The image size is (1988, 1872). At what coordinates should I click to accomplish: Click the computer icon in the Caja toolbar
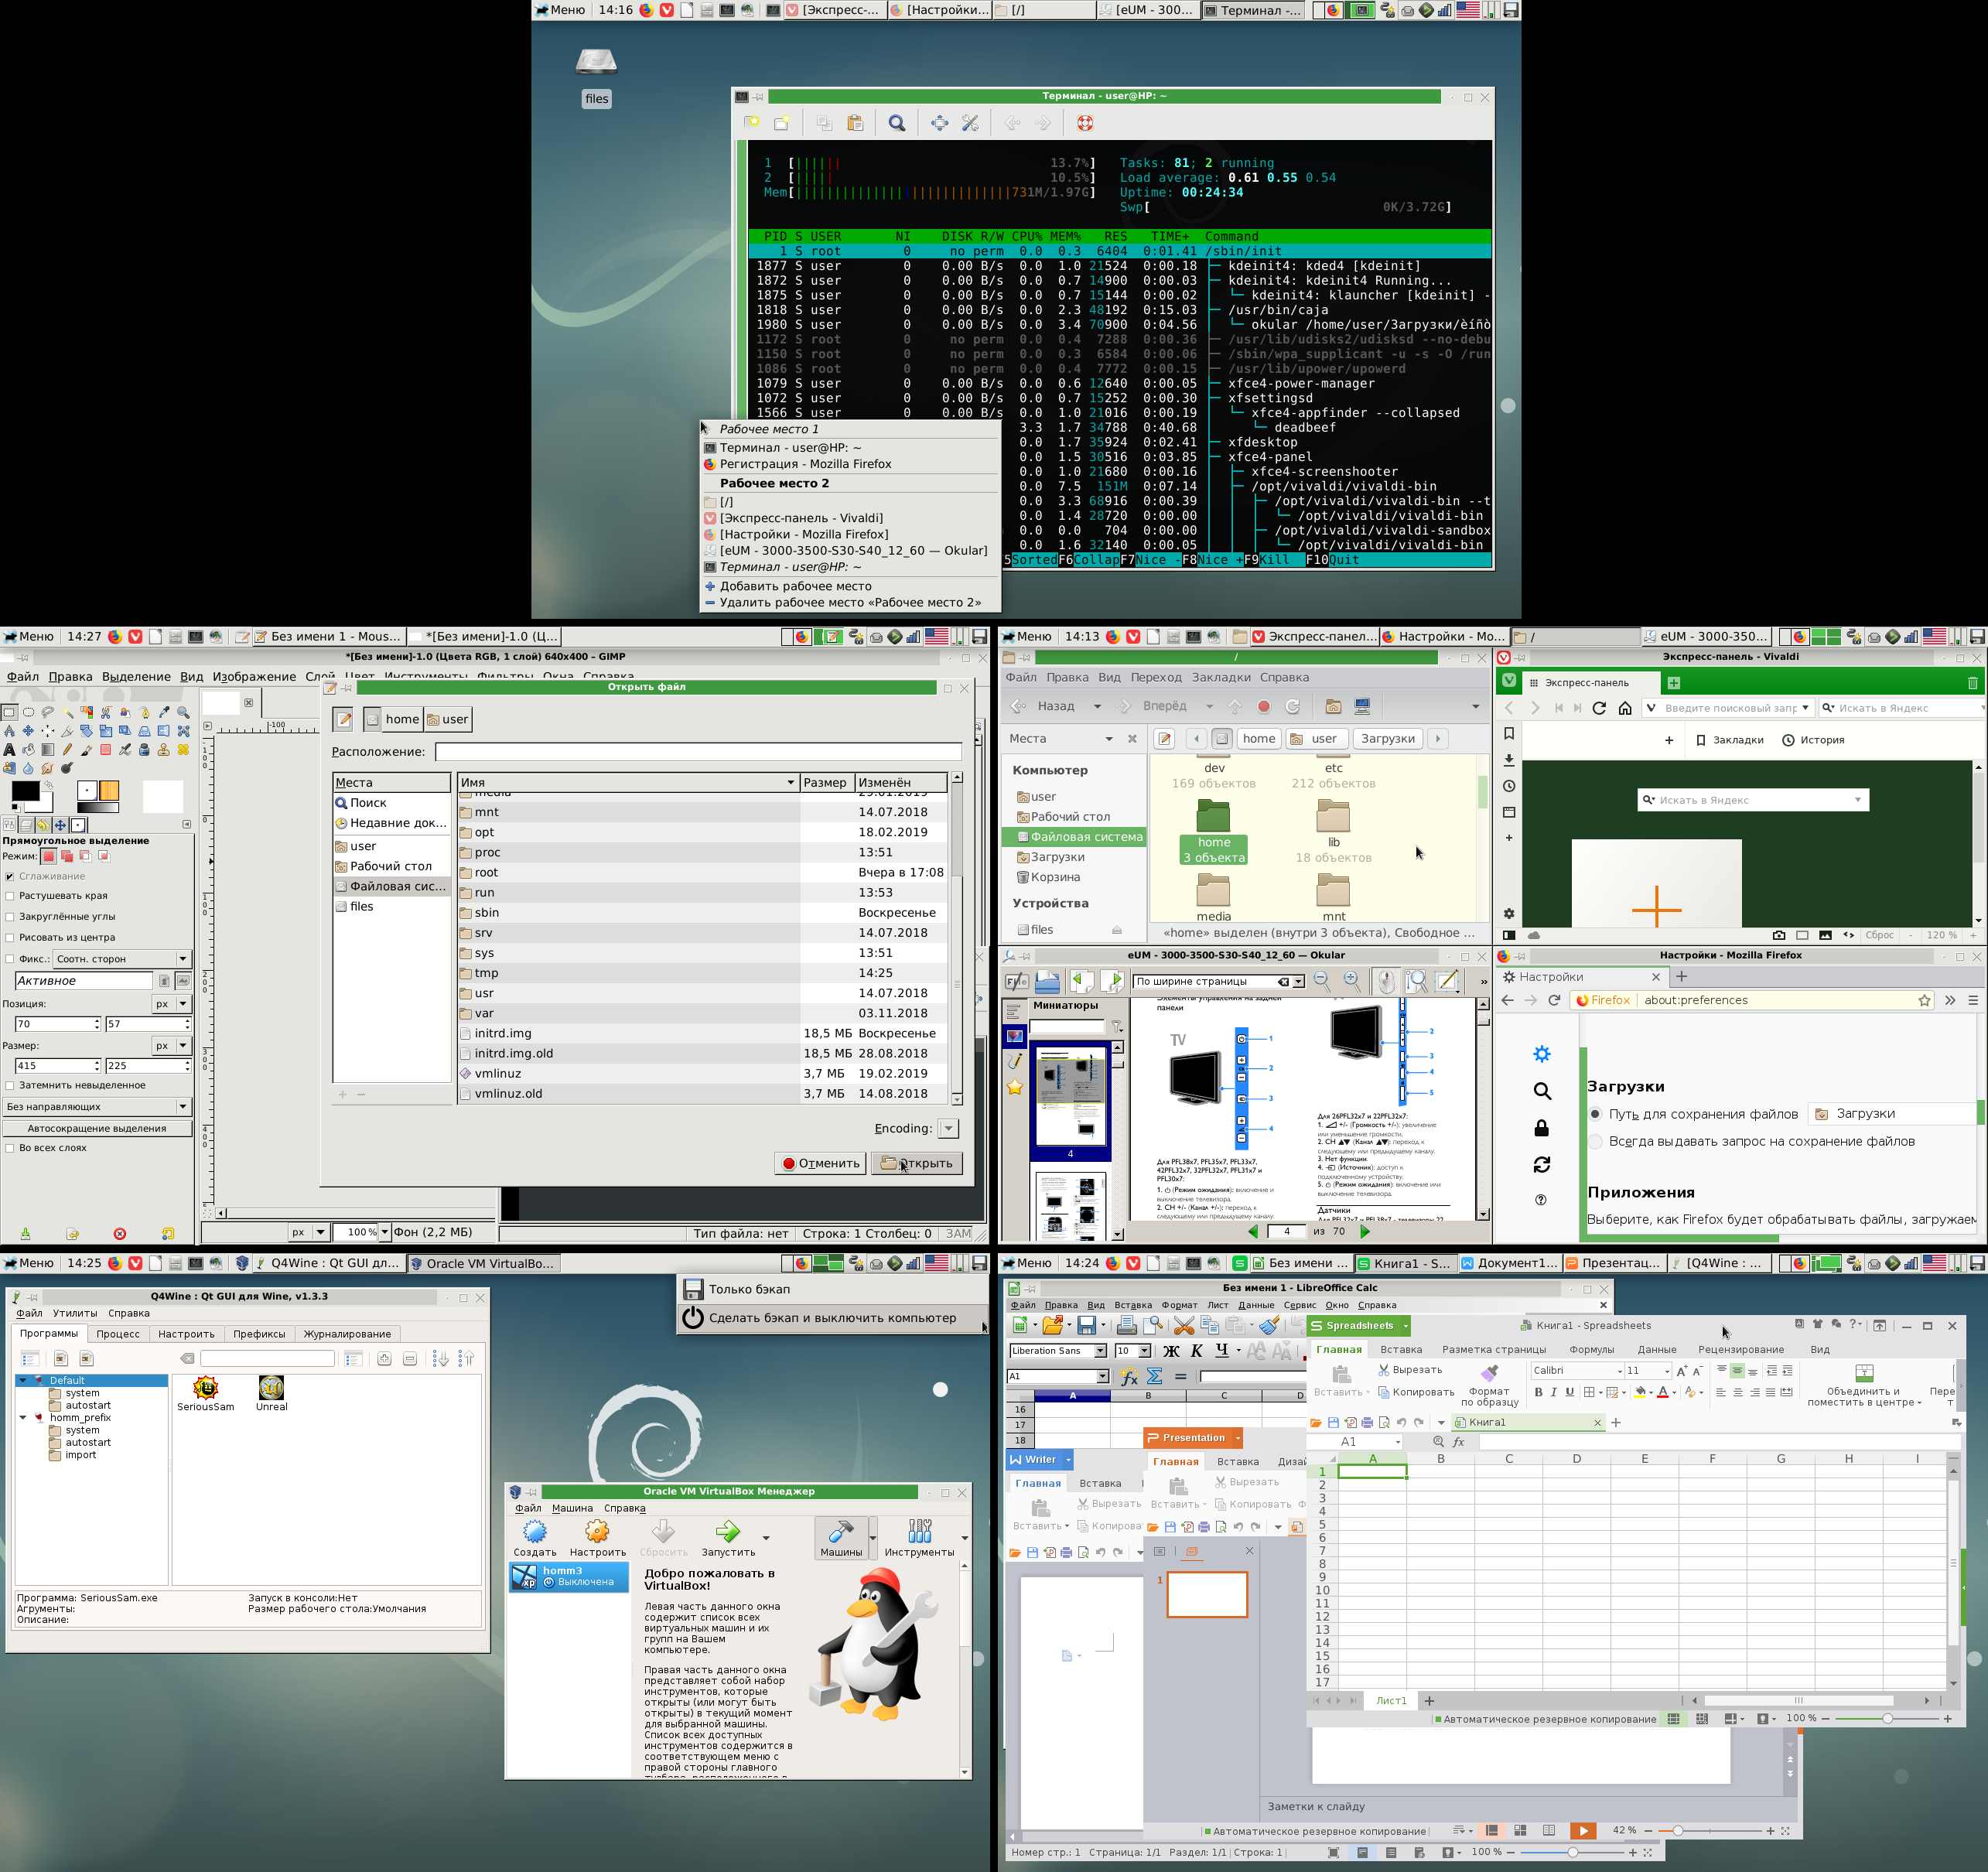pyautogui.click(x=1362, y=706)
